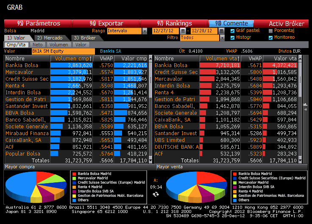312x224 pixels.
Task: Click the Todos filter field
Action: [200, 38]
